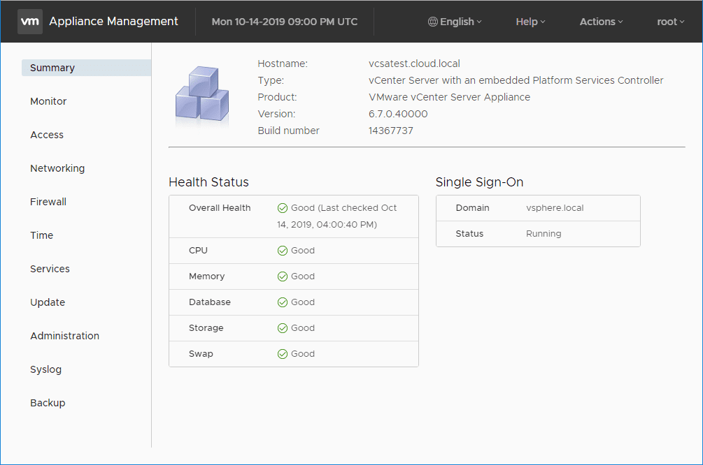The width and height of the screenshot is (703, 465).
Task: Click the vCenter appliance cubes icon
Action: point(201,97)
